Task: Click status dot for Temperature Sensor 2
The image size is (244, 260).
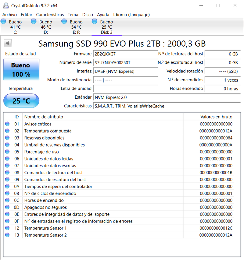Action: pyautogui.click(x=7, y=235)
